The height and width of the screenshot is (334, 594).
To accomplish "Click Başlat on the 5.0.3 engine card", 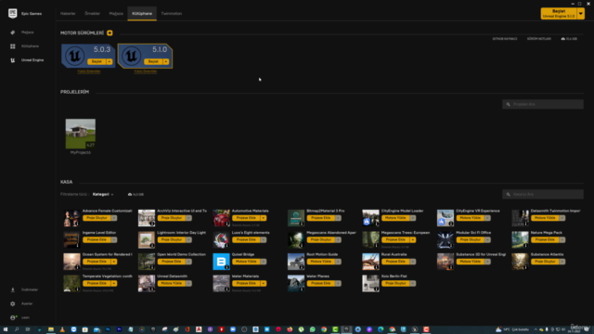I will [97, 61].
